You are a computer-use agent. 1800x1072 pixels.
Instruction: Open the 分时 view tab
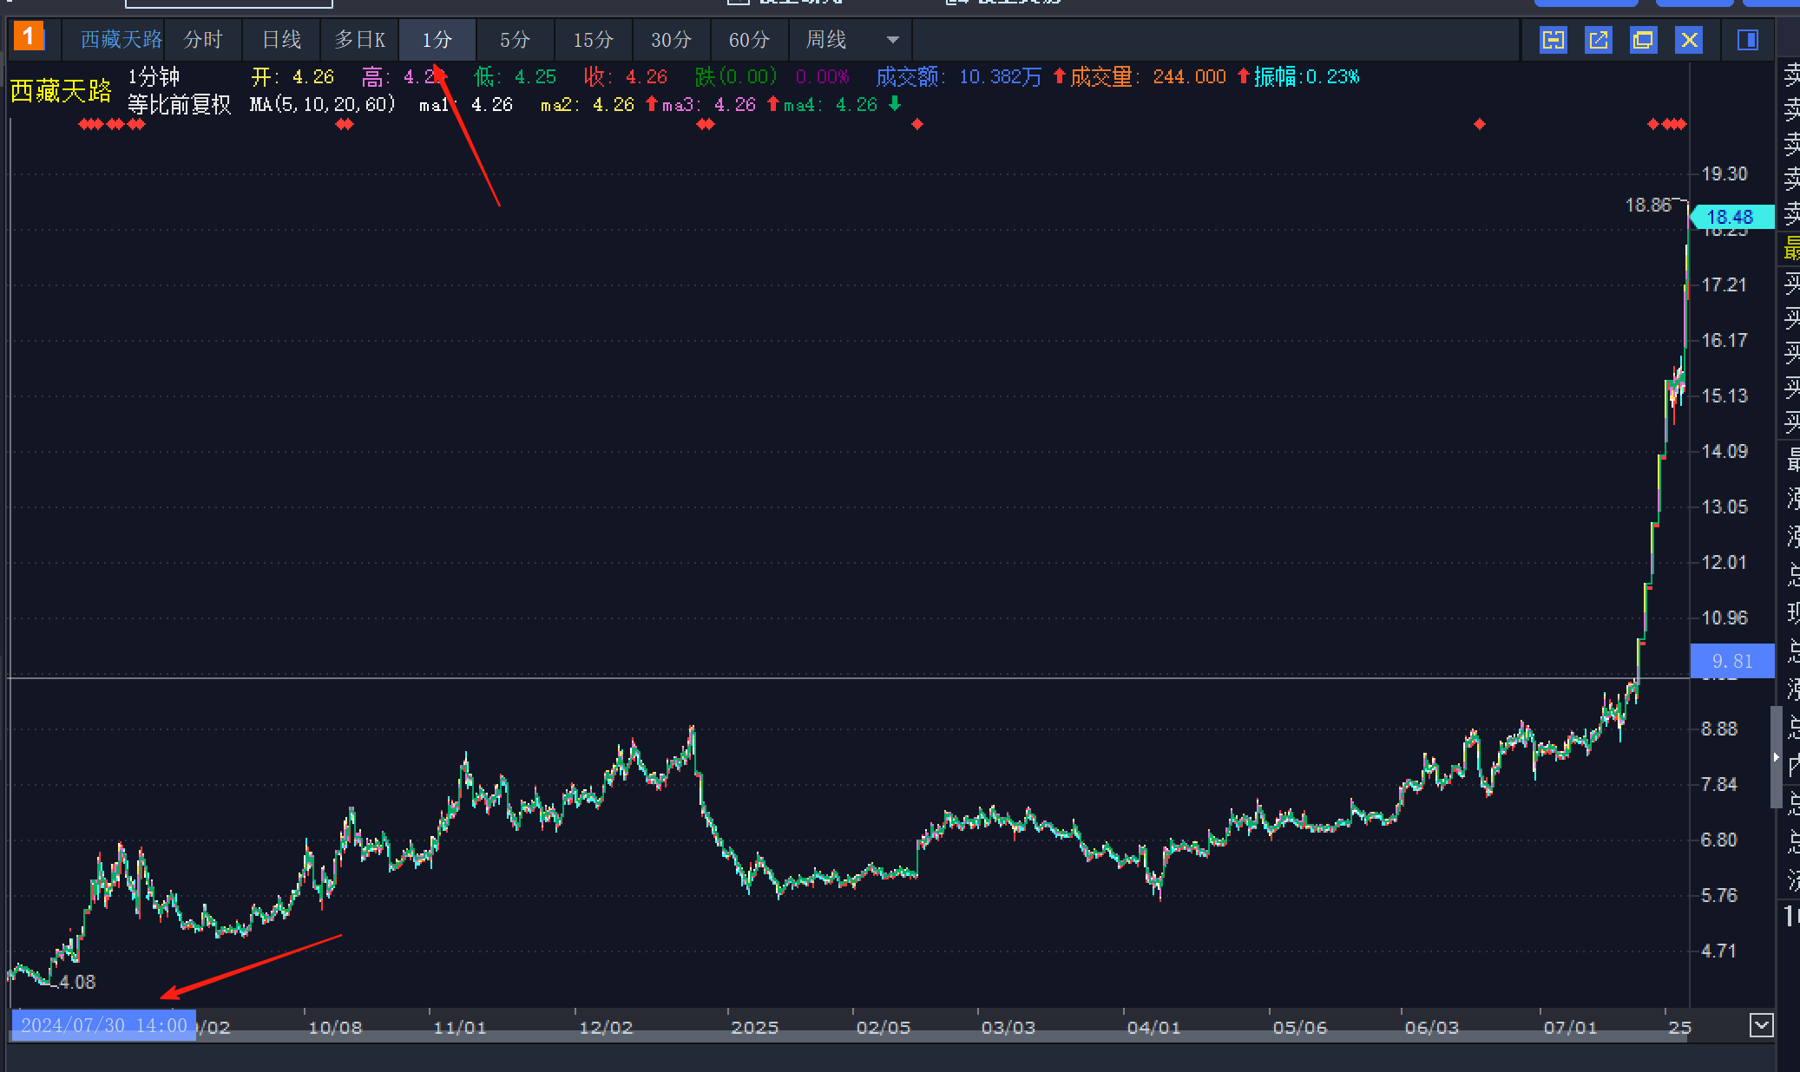[203, 40]
